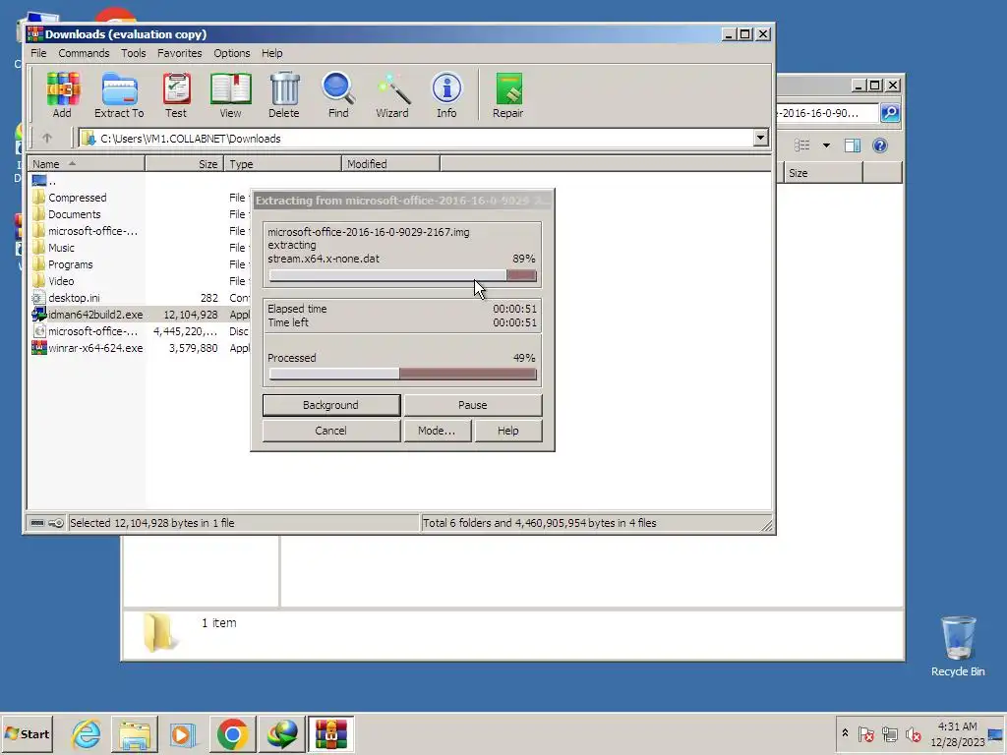Open Internet Download Manager taskbar icon
Screen dimensions: 1007x755
click(x=282, y=733)
